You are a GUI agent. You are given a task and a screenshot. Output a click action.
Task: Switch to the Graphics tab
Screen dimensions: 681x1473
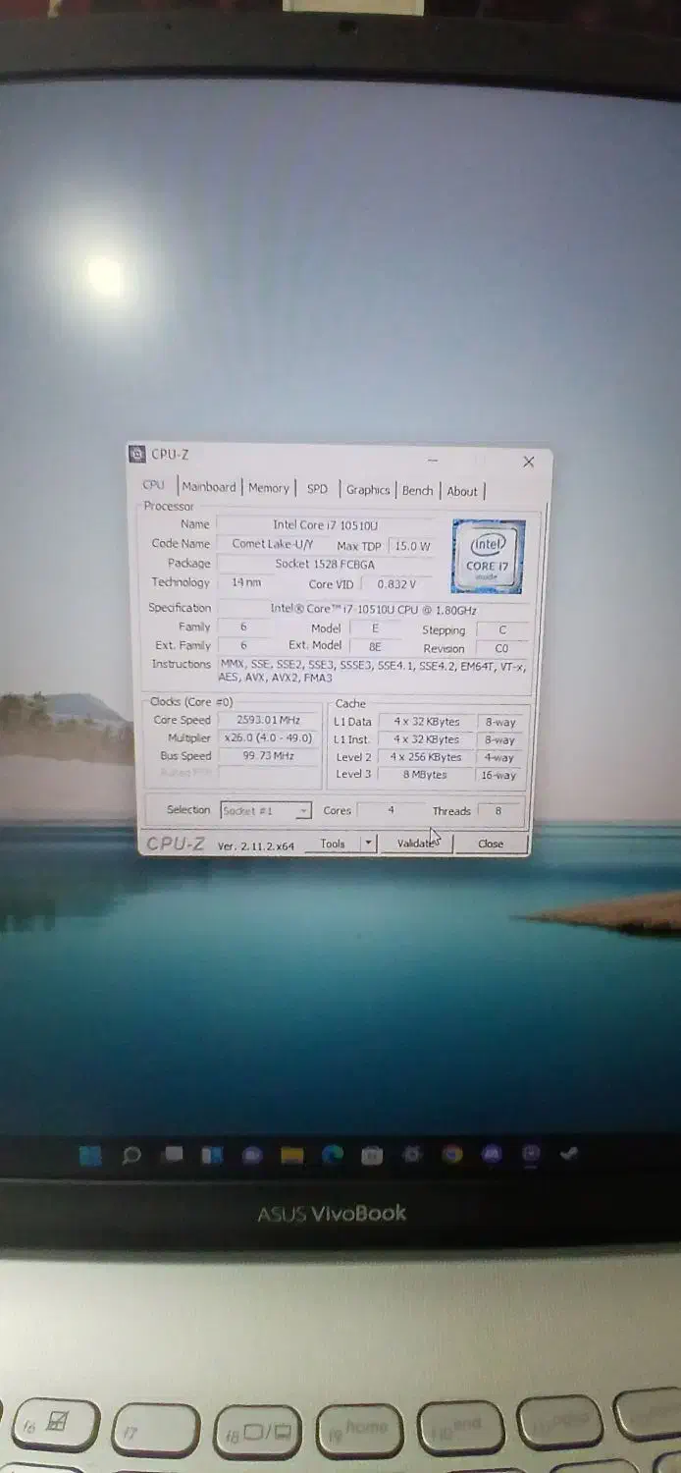368,490
